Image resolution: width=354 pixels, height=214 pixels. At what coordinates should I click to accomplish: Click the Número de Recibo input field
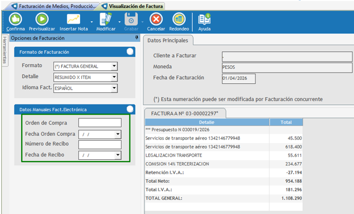(100, 145)
